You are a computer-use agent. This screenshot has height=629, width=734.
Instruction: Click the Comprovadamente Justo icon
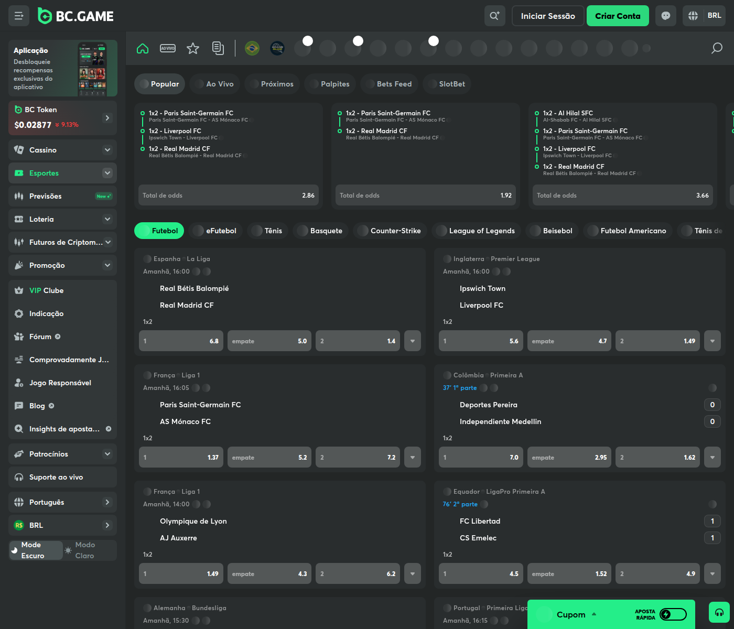[19, 360]
